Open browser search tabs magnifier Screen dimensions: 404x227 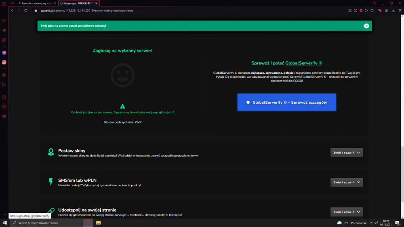[375, 3]
